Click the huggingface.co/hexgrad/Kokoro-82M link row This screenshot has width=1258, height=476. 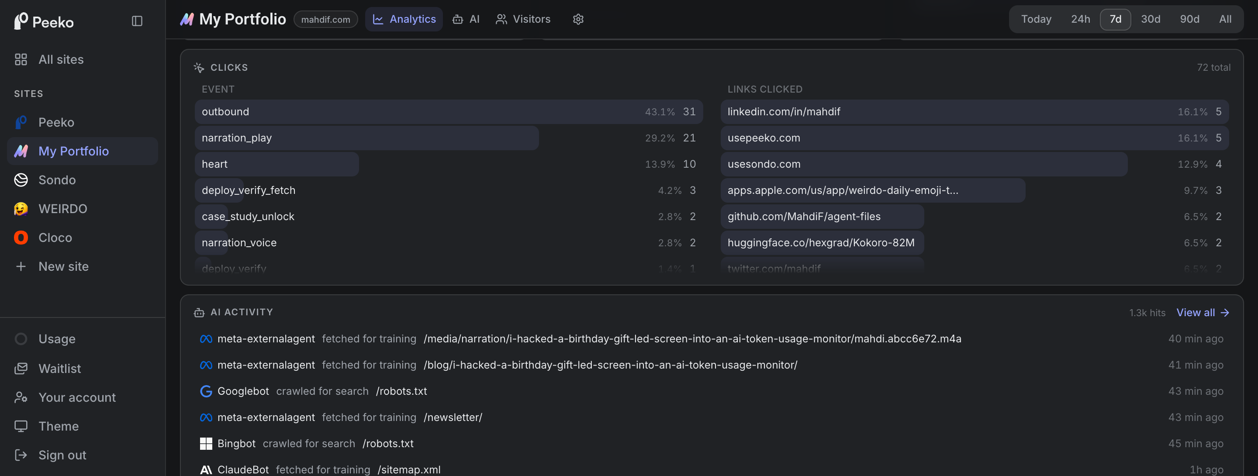coord(974,243)
